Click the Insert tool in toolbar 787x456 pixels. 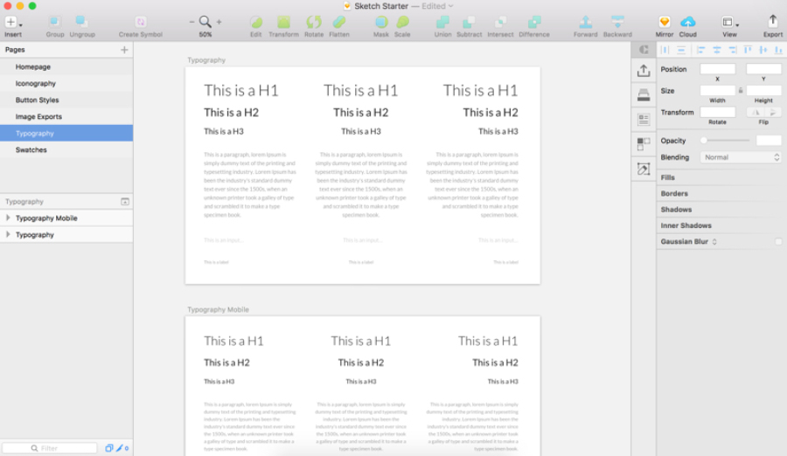pyautogui.click(x=12, y=22)
